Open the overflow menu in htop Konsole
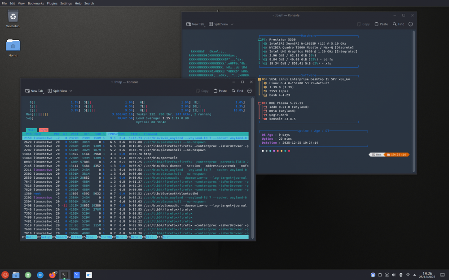 pos(250,91)
